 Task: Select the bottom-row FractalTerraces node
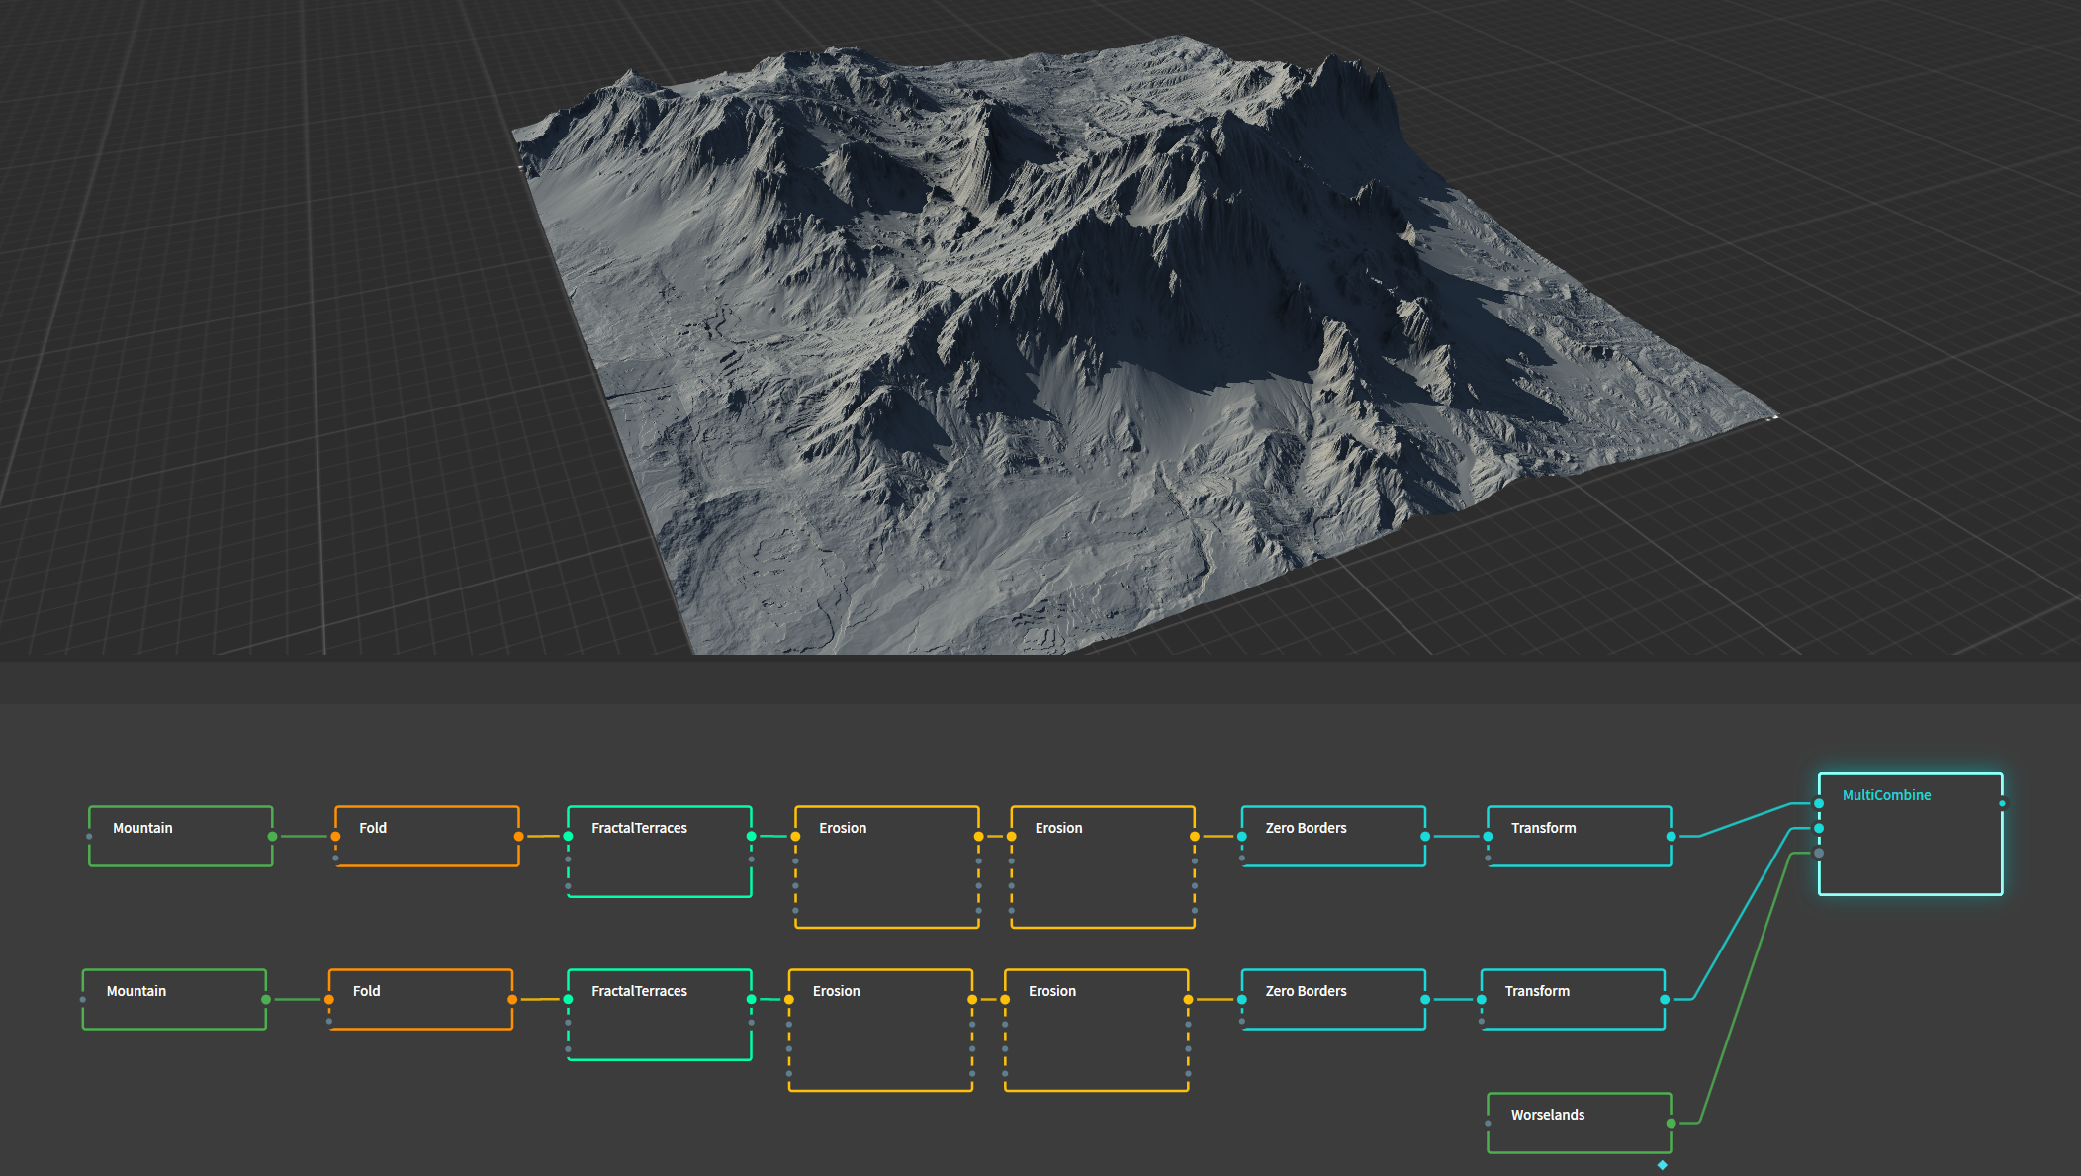click(659, 1015)
